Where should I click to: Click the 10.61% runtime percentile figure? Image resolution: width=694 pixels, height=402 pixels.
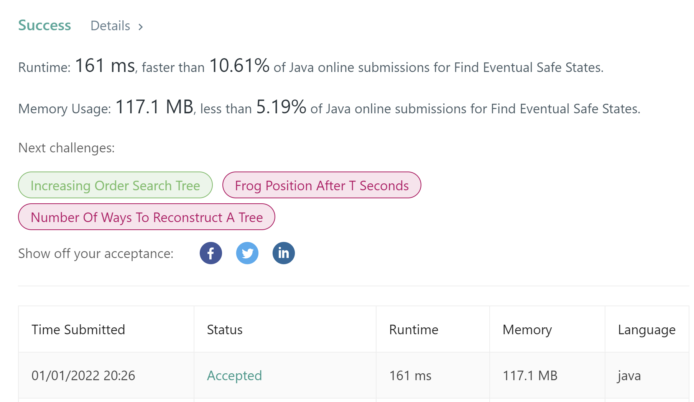(239, 66)
